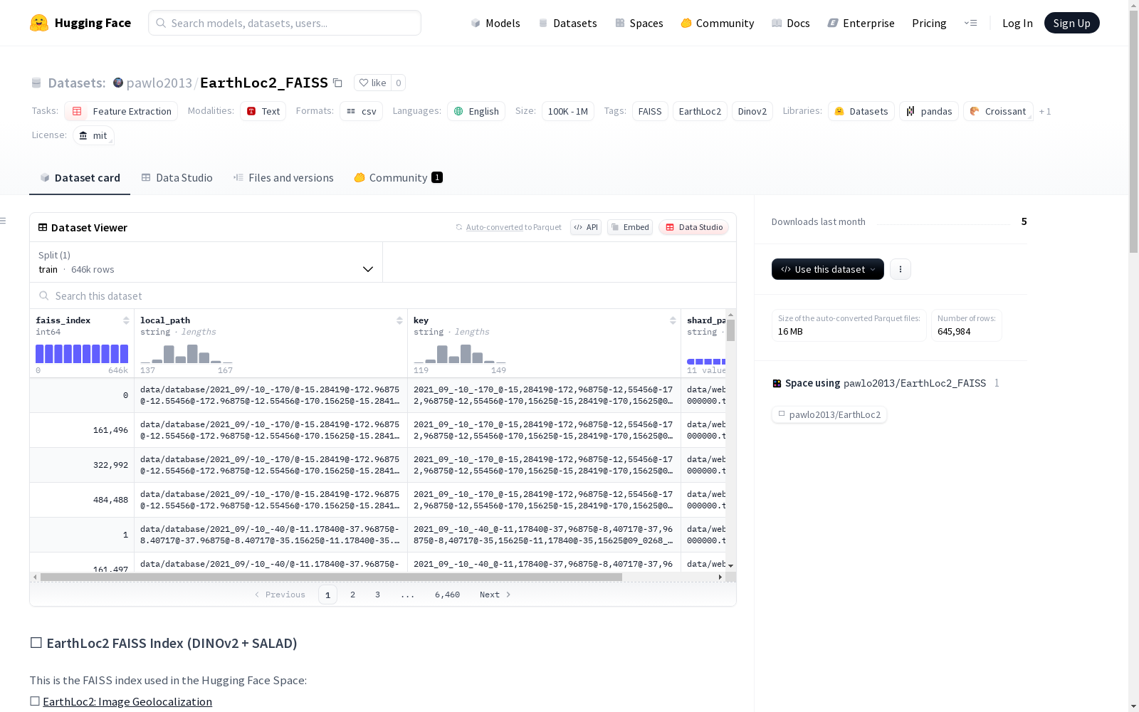Screen dimensions: 1139x712
Task: Open the Use this dataset dropdown
Action: tap(828, 269)
